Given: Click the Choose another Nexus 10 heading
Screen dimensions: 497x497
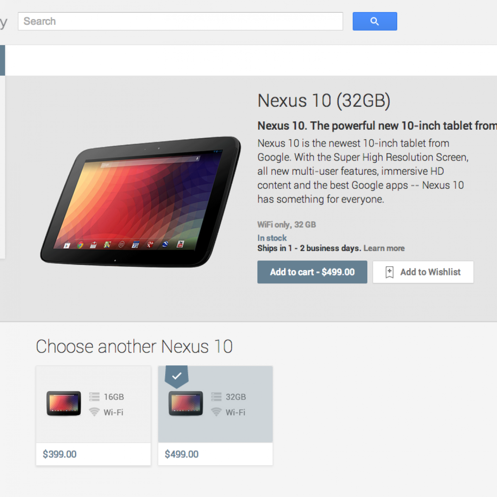Looking at the screenshot, I should (x=134, y=347).
